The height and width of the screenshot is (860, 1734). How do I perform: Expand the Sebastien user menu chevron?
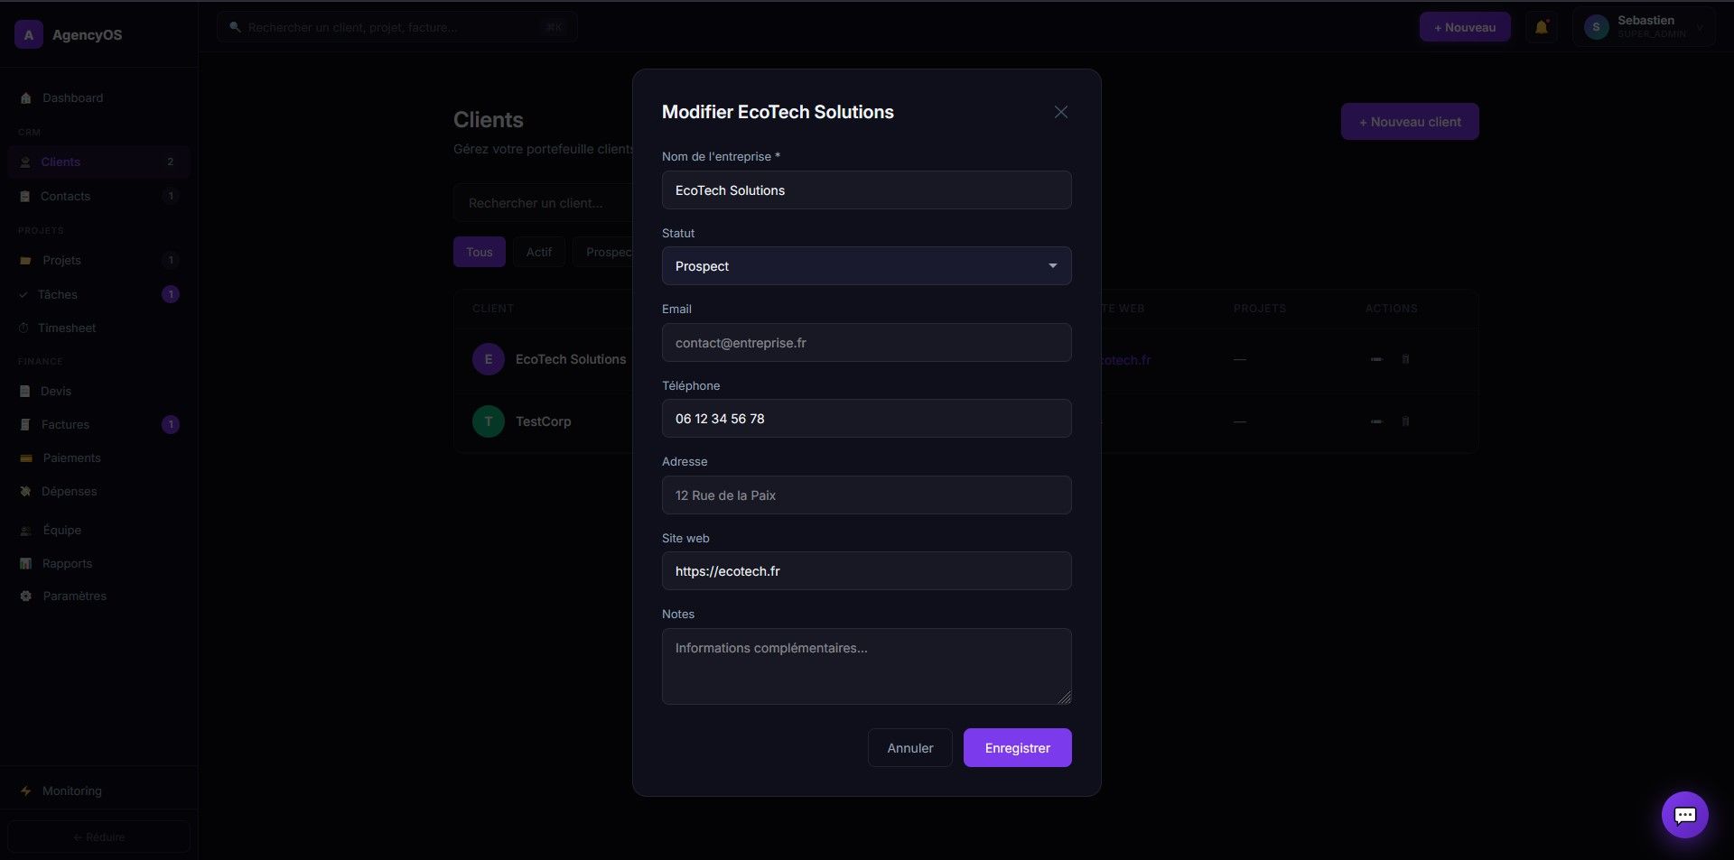[1700, 28]
